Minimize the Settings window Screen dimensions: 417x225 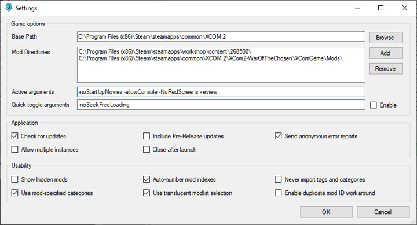358,8
